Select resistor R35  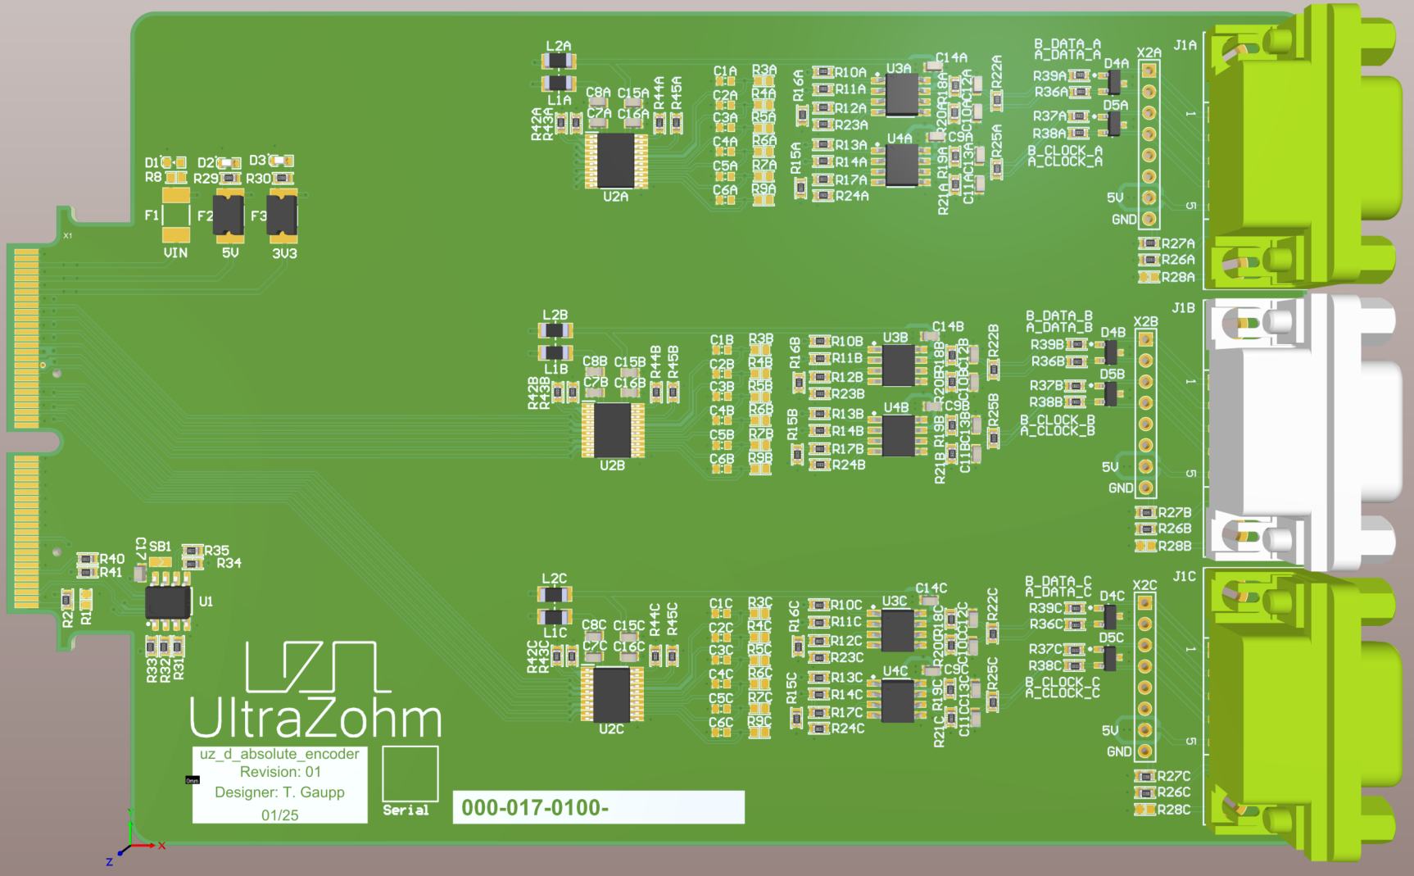tap(193, 551)
